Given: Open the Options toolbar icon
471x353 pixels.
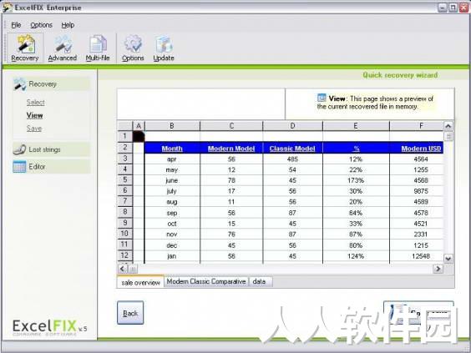Looking at the screenshot, I should (x=133, y=48).
